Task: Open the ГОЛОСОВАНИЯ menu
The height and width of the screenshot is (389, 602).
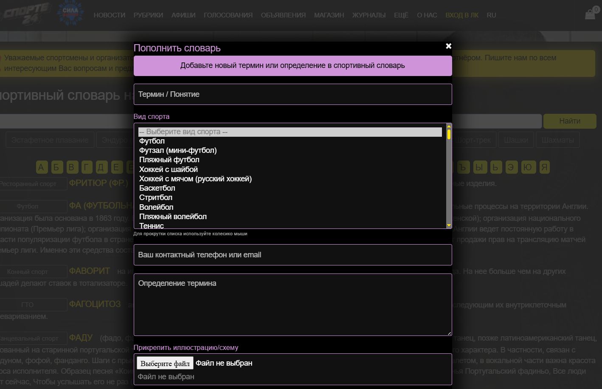Action: pos(228,15)
